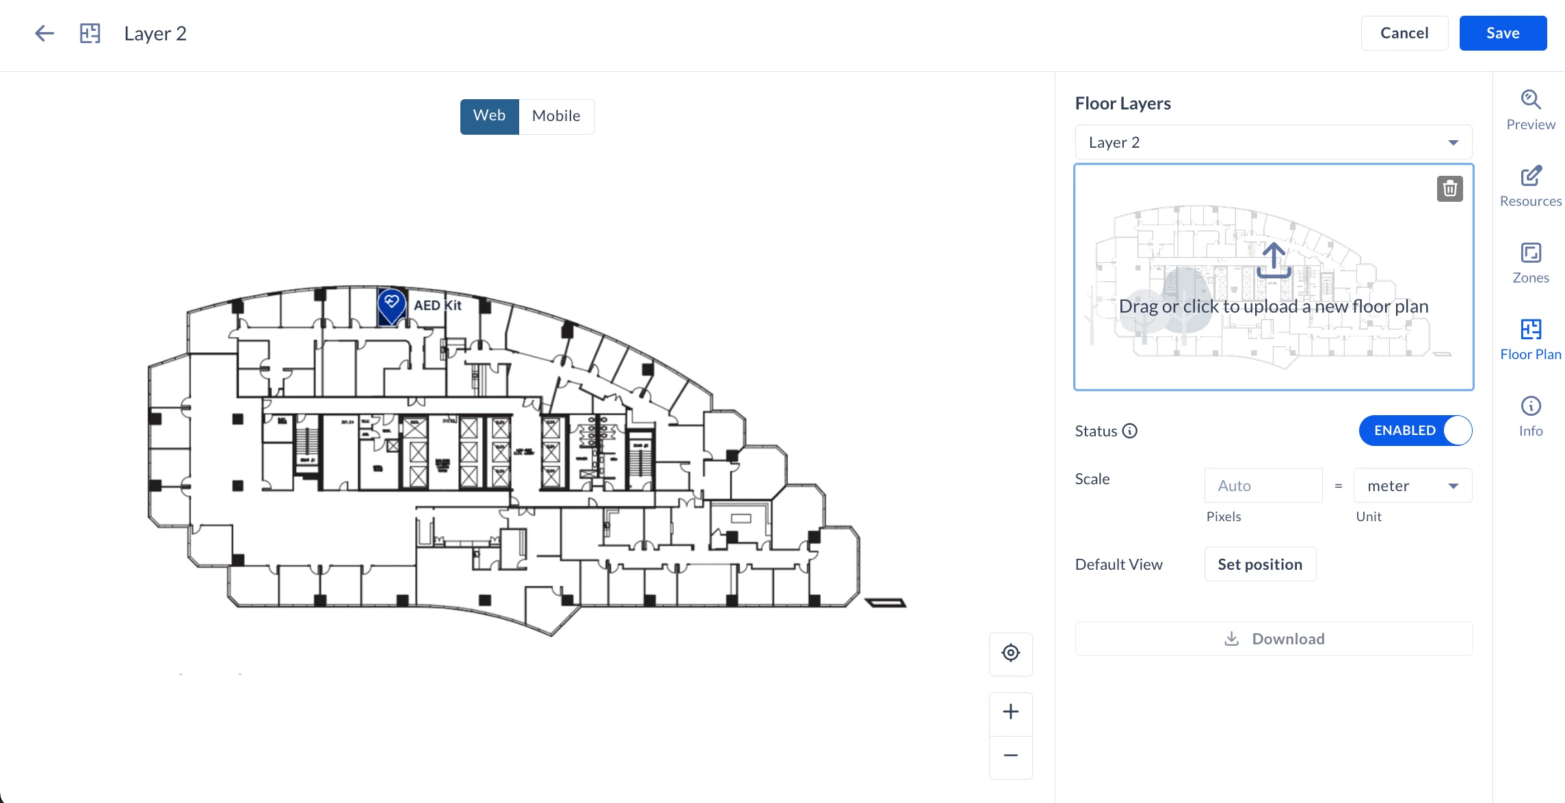Click the floor plan icon beside Layer 2 title
This screenshot has height=803, width=1565.
click(x=90, y=34)
